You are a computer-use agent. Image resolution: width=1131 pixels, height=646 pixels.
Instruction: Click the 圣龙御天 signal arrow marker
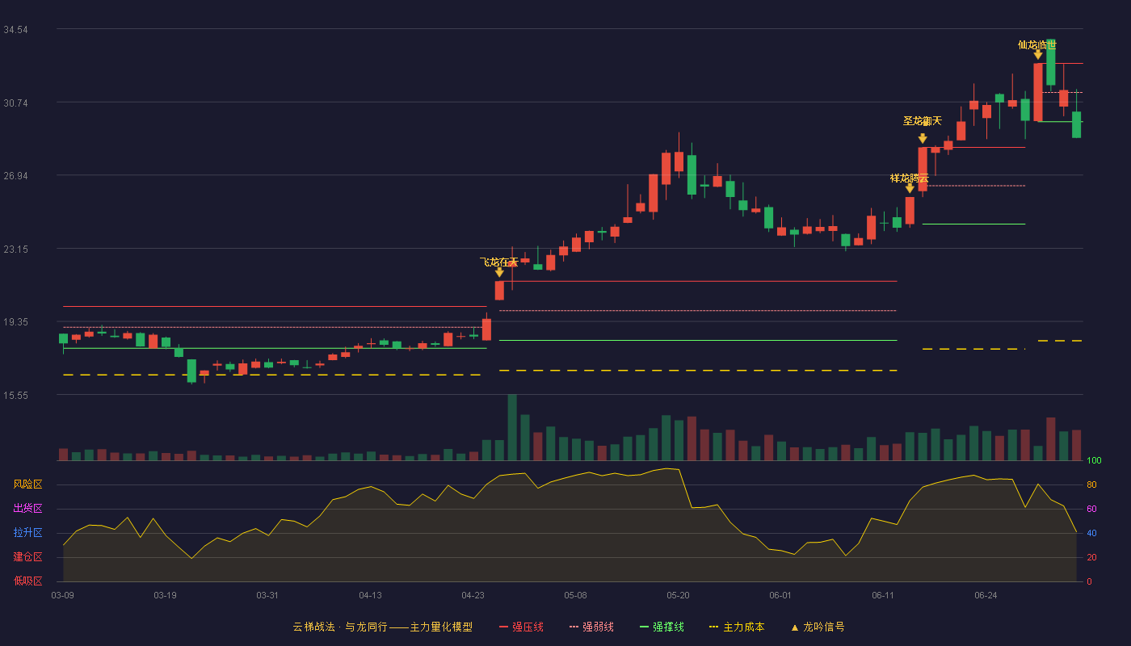click(923, 139)
